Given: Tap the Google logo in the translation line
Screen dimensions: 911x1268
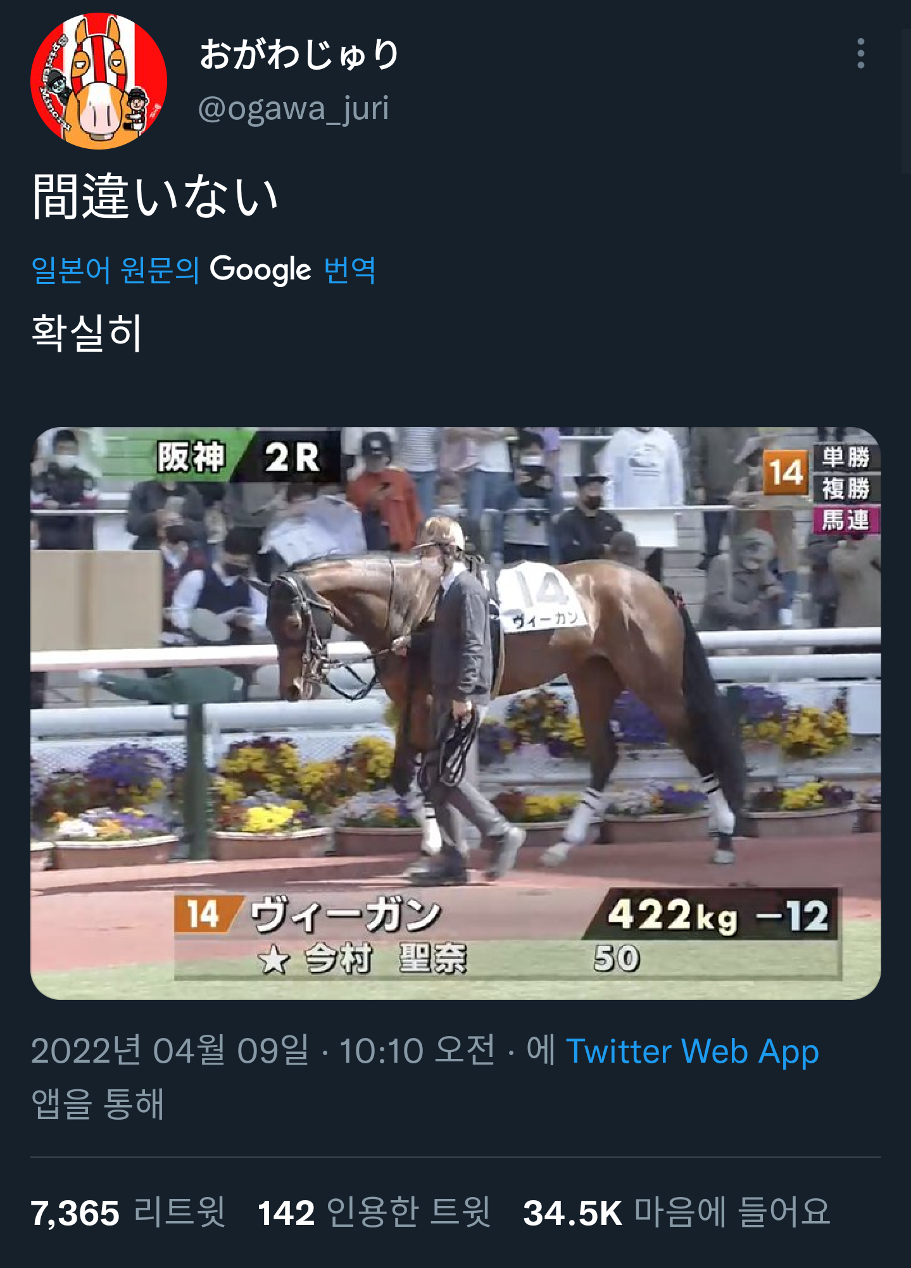Looking at the screenshot, I should [260, 270].
